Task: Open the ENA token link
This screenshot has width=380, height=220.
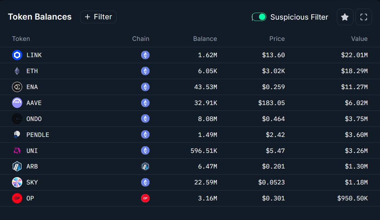Action: coord(32,87)
